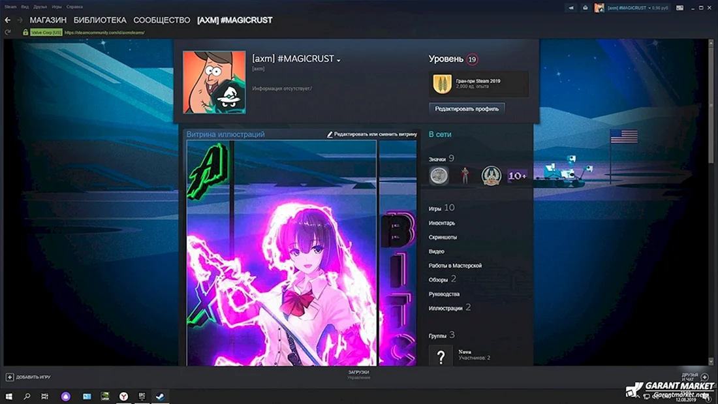Click the plus icon to add a game
718x404 pixels.
coord(10,377)
